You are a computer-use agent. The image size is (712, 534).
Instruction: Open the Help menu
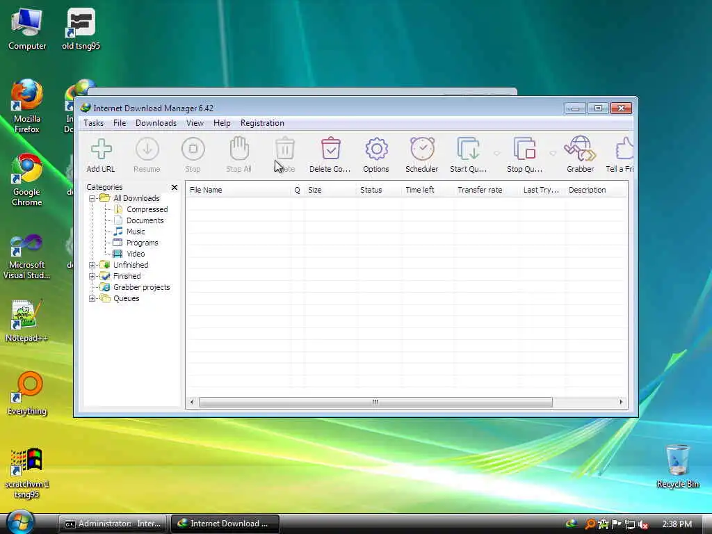point(222,123)
